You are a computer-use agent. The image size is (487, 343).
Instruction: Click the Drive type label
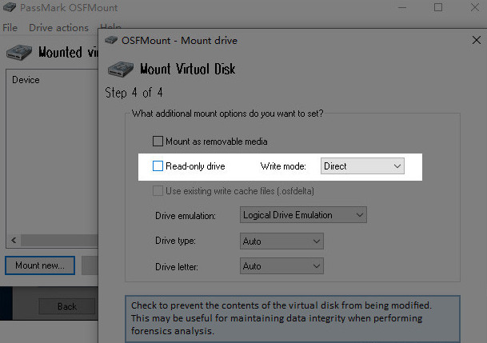tap(175, 241)
